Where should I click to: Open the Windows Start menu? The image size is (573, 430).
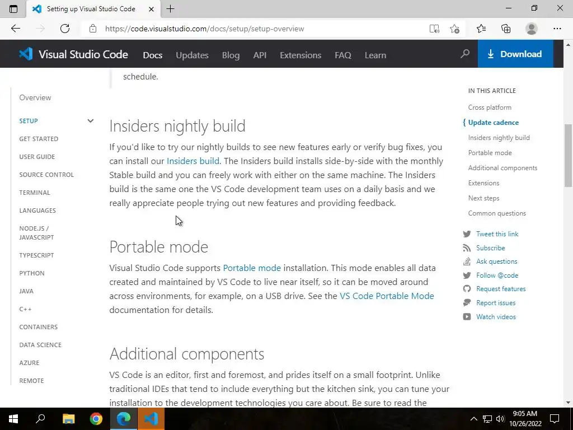click(13, 419)
